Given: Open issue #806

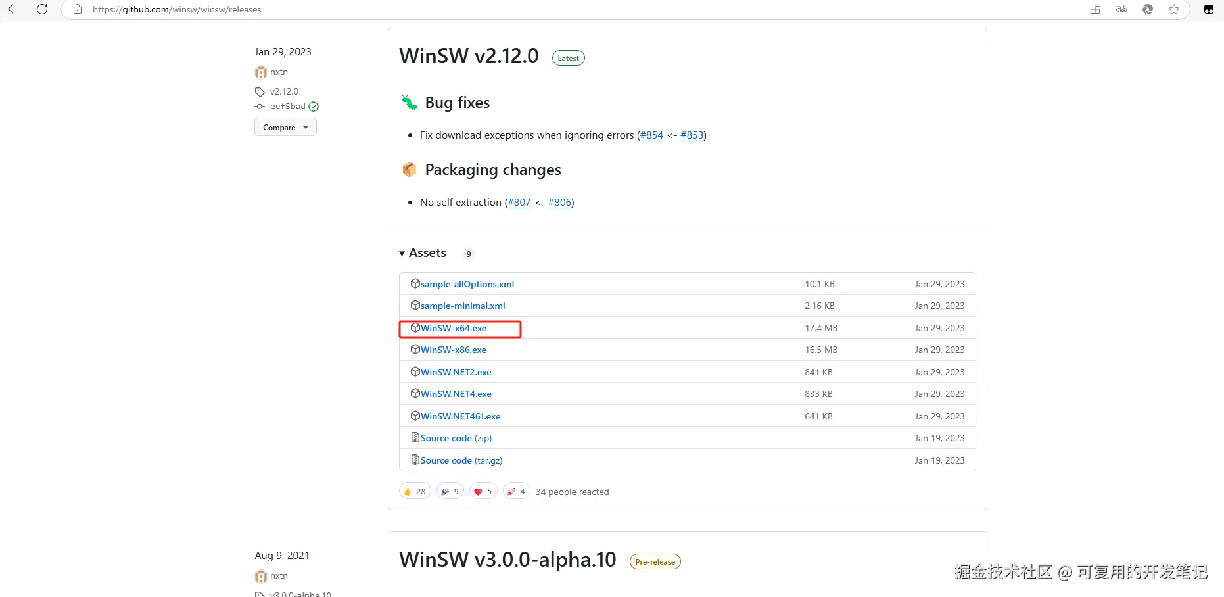Looking at the screenshot, I should click(x=559, y=203).
